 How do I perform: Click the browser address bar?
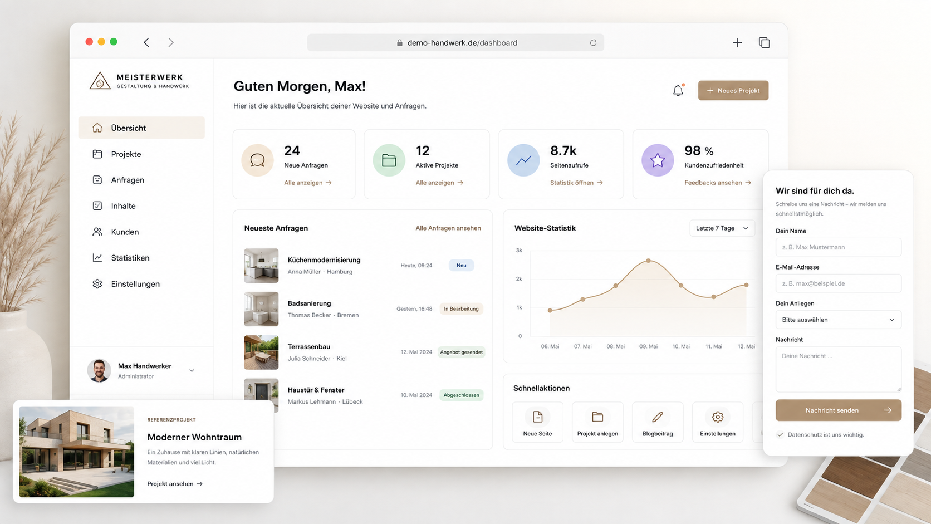[x=455, y=43]
